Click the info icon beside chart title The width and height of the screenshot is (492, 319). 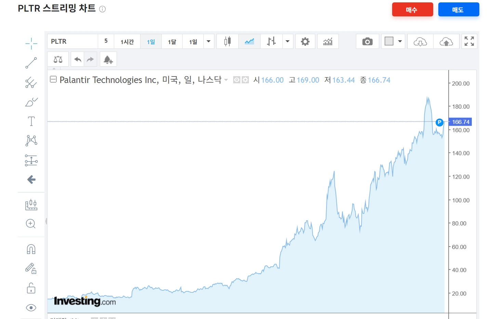point(102,9)
